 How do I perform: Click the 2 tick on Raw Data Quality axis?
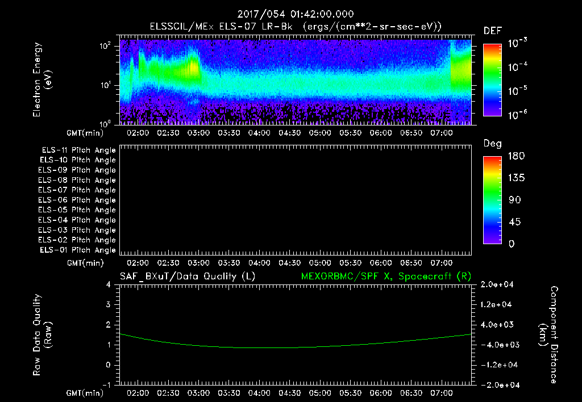(108, 324)
